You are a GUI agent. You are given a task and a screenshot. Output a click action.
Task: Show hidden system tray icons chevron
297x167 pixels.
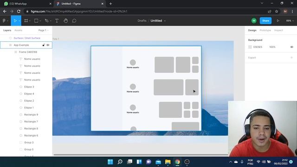click(231, 162)
